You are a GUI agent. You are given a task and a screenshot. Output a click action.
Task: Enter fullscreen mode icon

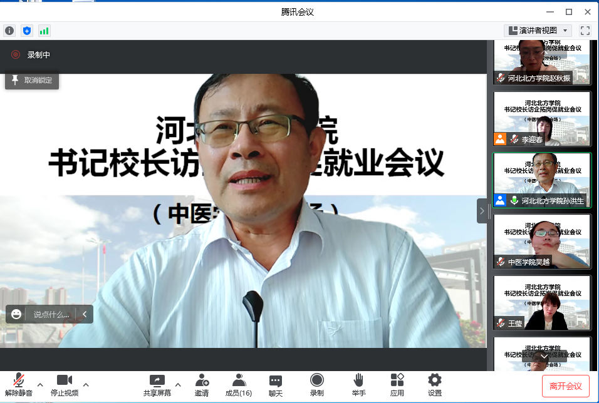(585, 31)
